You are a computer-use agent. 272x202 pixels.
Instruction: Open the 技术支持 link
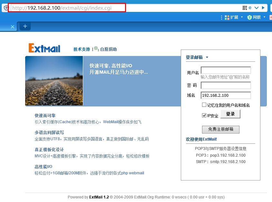82,49
